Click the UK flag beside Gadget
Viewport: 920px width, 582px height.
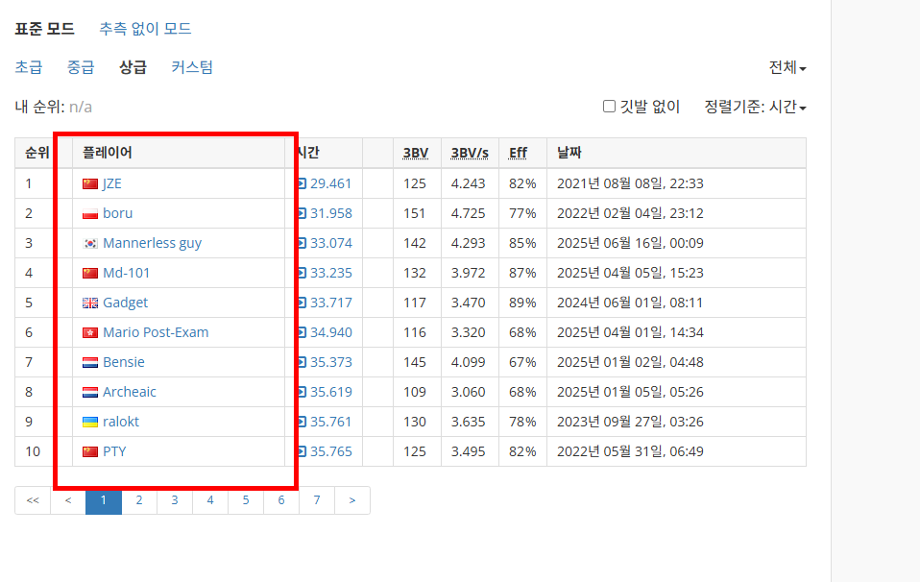(90, 303)
